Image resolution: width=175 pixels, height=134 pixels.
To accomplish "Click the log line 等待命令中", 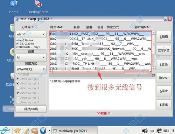I will tap(65, 81).
